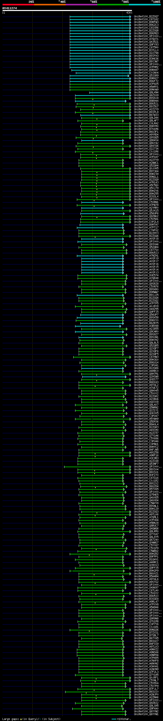163x721 pixels.
Task: Select the UniRef100_B0FZ70 label
Action: pos(146,475)
